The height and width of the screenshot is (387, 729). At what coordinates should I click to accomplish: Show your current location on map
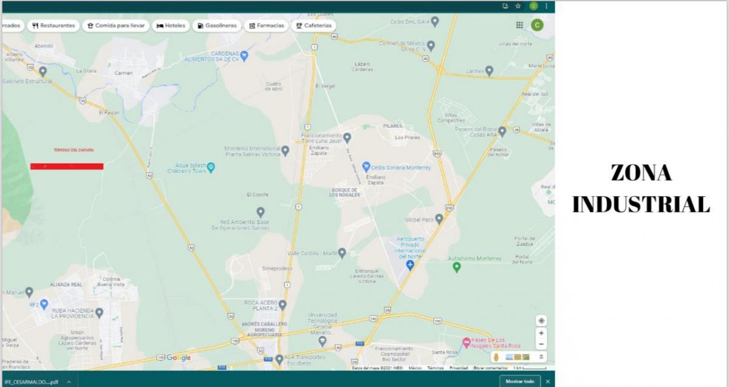541,321
